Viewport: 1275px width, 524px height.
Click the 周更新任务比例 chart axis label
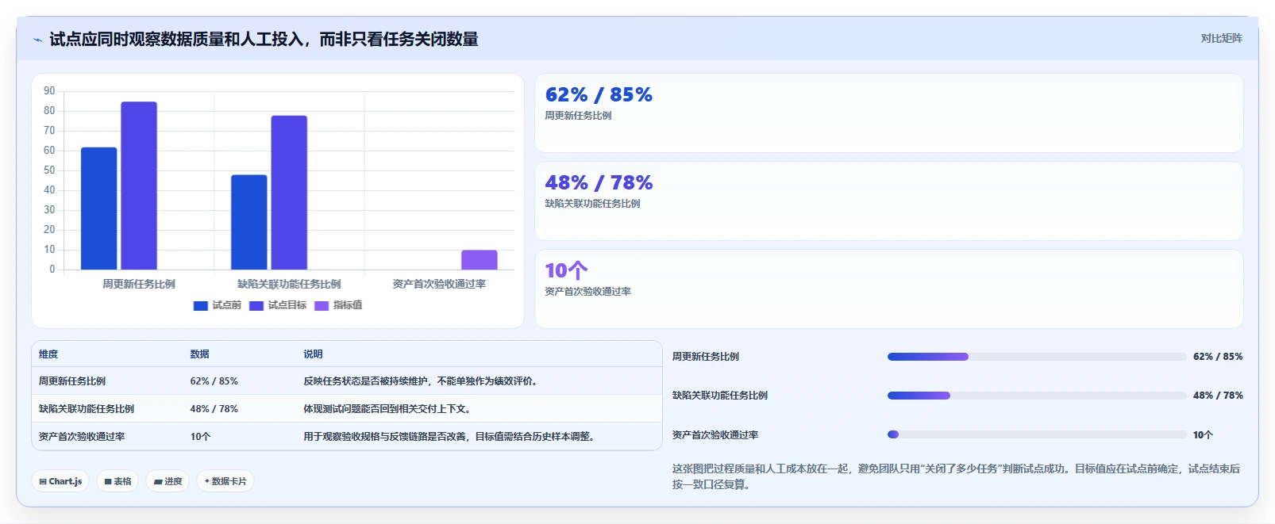(139, 284)
